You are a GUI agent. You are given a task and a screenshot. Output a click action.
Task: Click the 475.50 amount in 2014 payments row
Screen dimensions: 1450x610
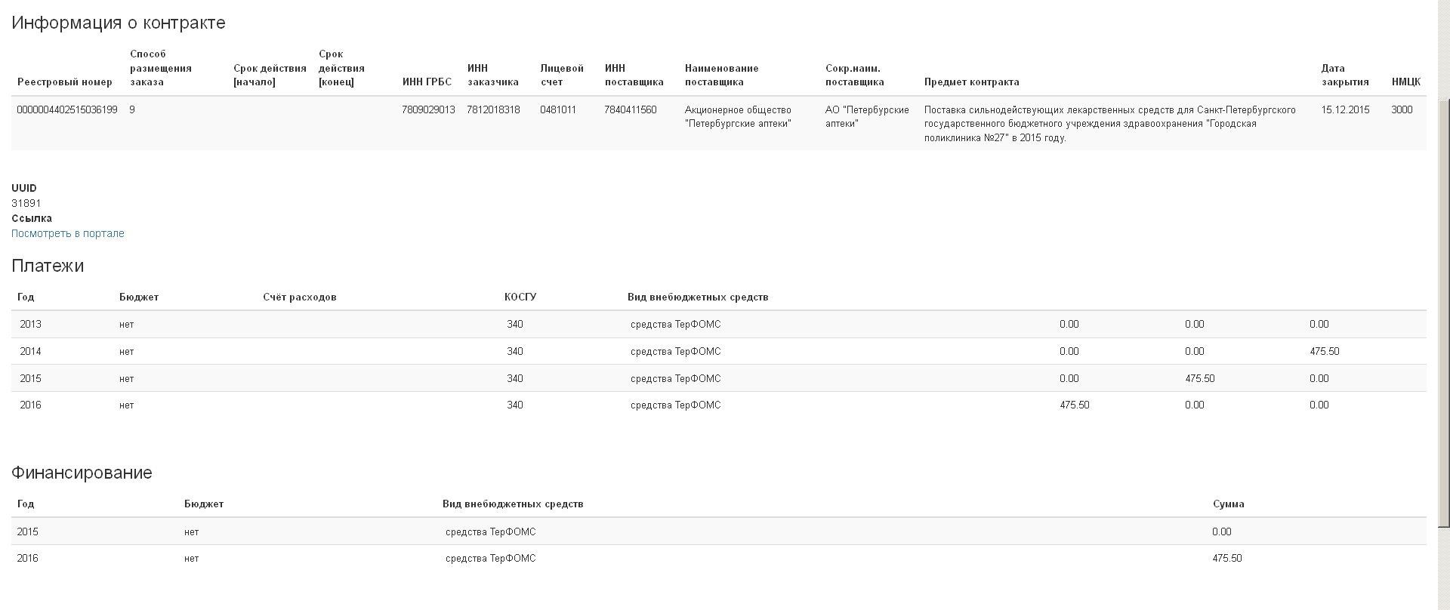coord(1325,351)
